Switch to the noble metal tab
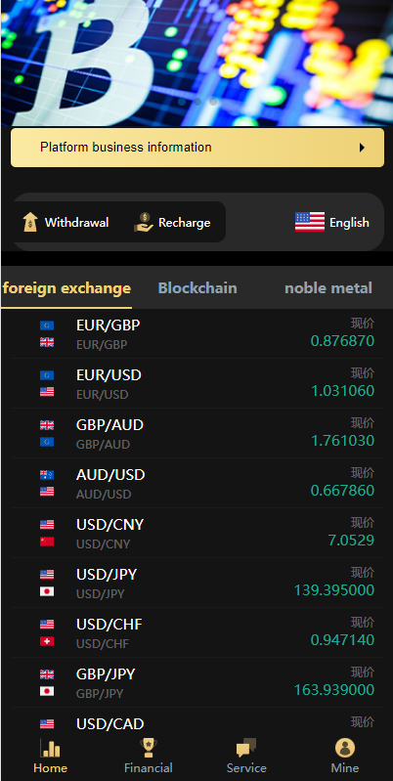The width and height of the screenshot is (393, 781). point(328,288)
